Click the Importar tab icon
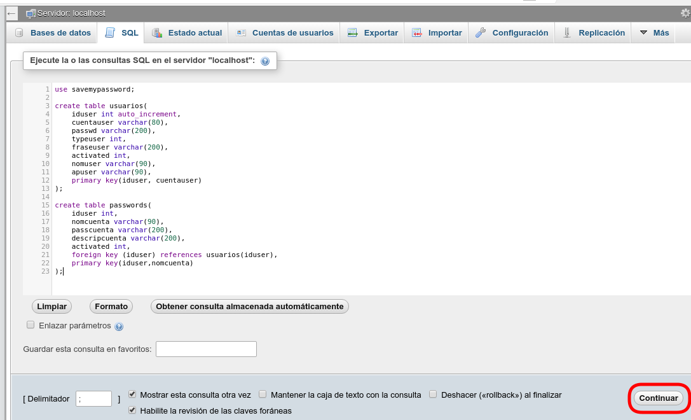The width and height of the screenshot is (691, 420). click(417, 32)
